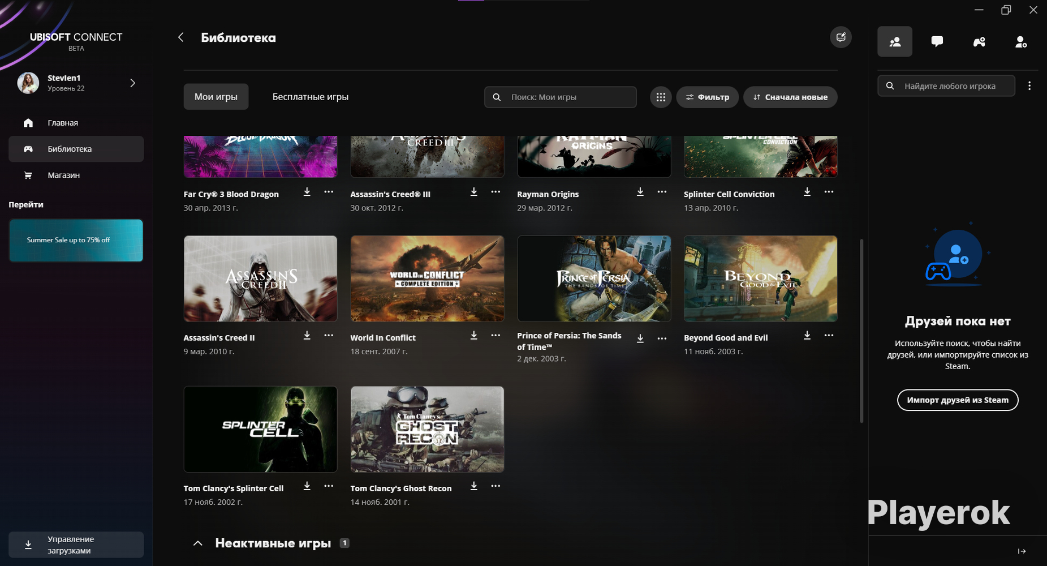Collapse the right sidebar with the arrow icon
Screen dimensions: 1047x566
[x=1022, y=551]
